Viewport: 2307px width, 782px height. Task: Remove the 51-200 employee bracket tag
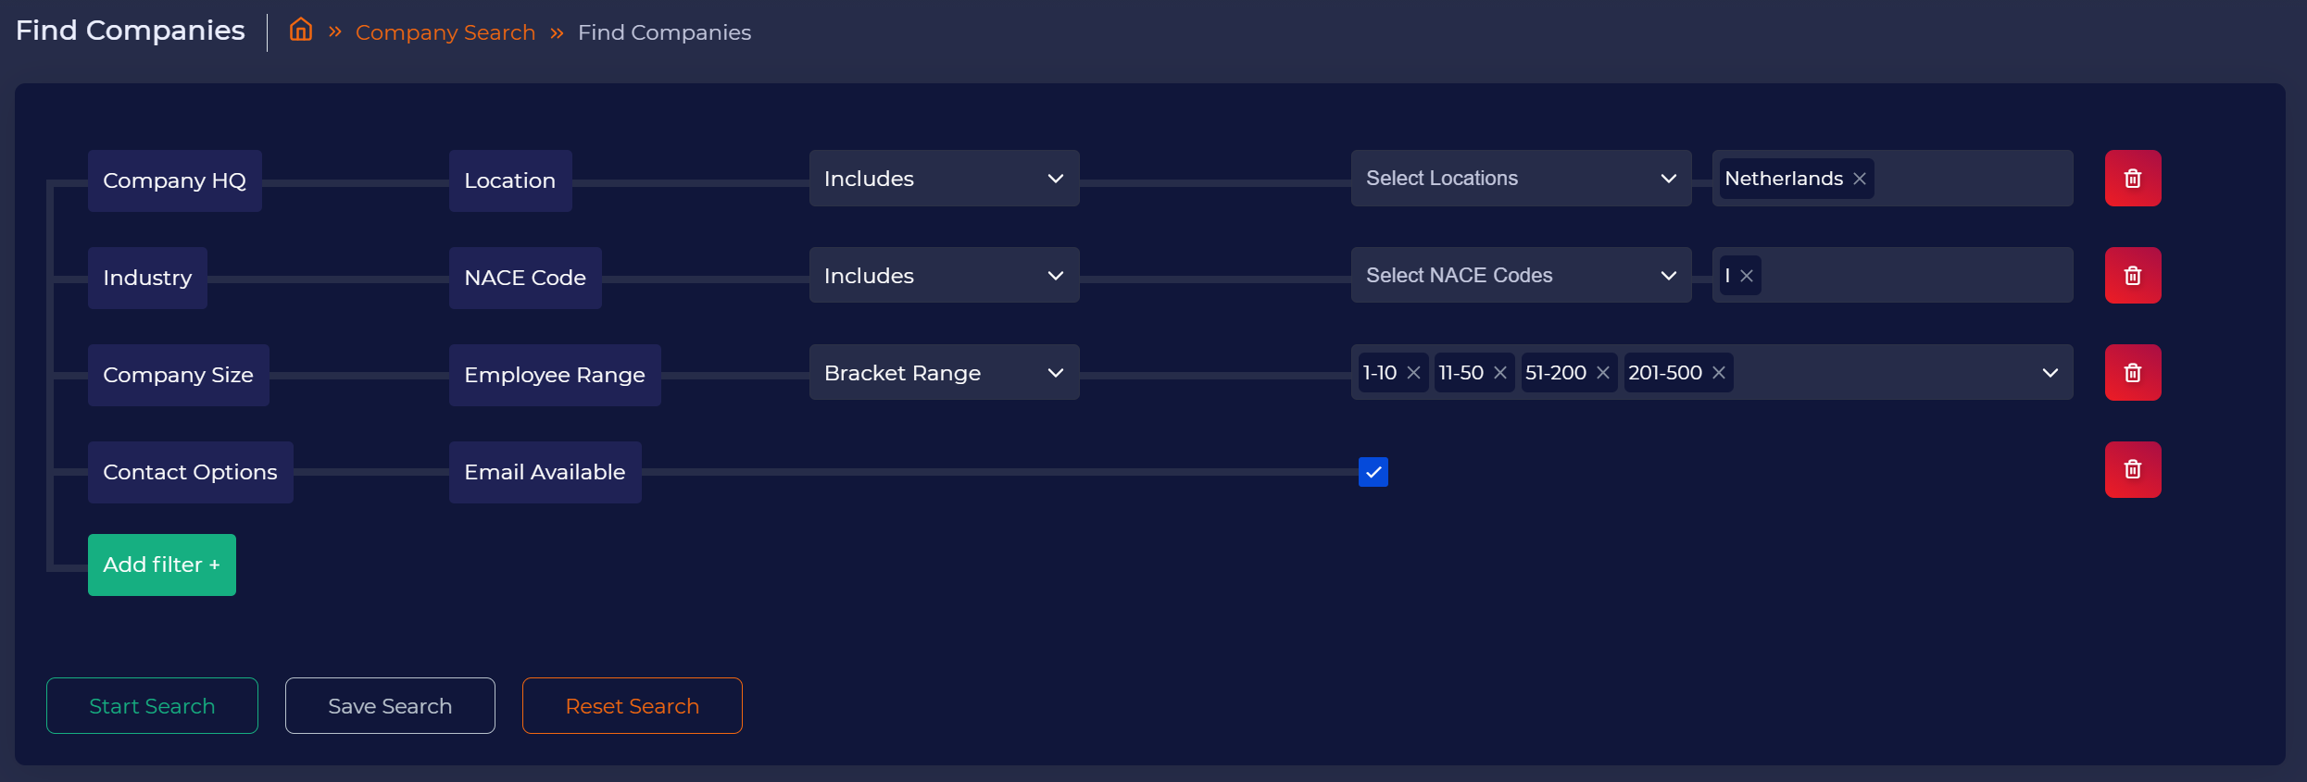(1603, 373)
